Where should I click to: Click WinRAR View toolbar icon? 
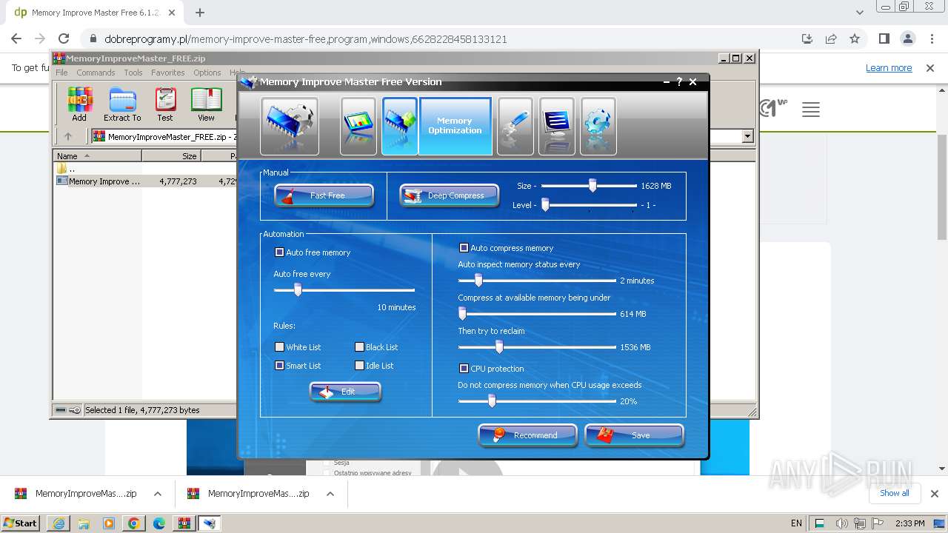coord(206,104)
